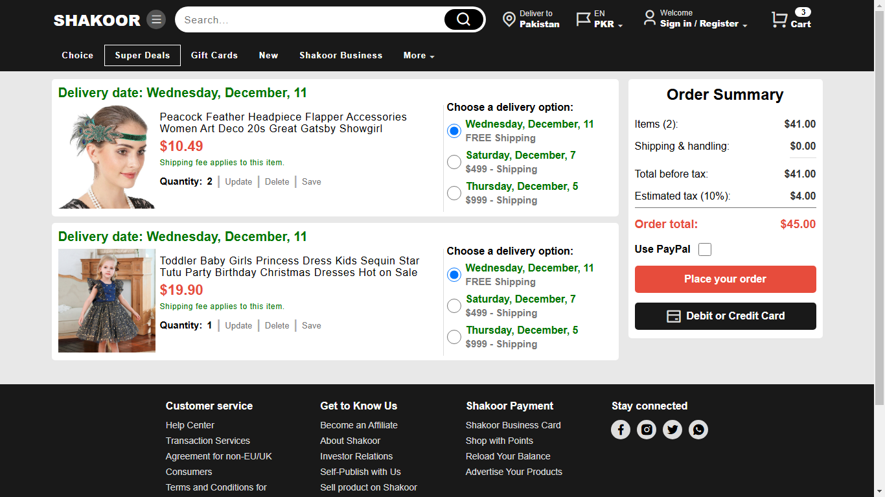This screenshot has width=885, height=497.
Task: Click the $19.90 dress price
Action: 181,290
